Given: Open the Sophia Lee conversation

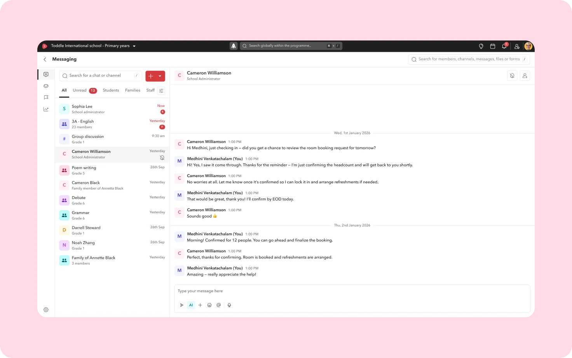Looking at the screenshot, I should [x=112, y=109].
